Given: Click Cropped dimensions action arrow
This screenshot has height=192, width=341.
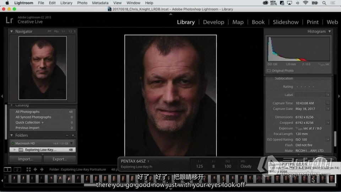Looking at the screenshot, I should pyautogui.click(x=328, y=123).
